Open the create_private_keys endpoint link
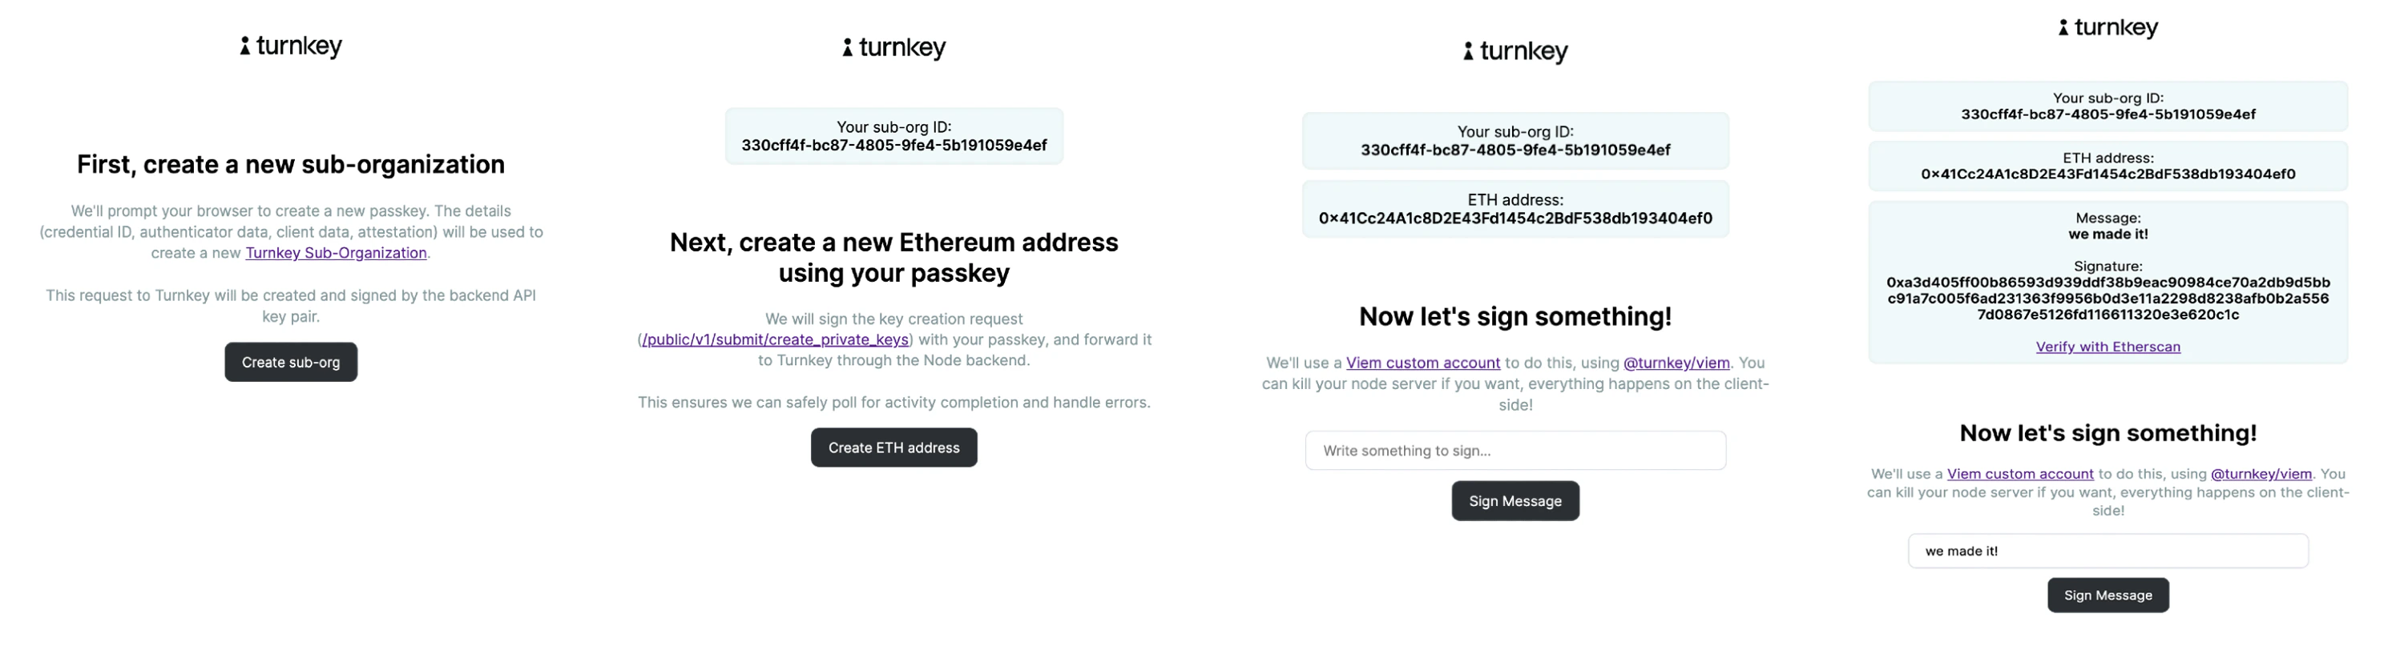Viewport: 2404px width, 662px height. [776, 339]
